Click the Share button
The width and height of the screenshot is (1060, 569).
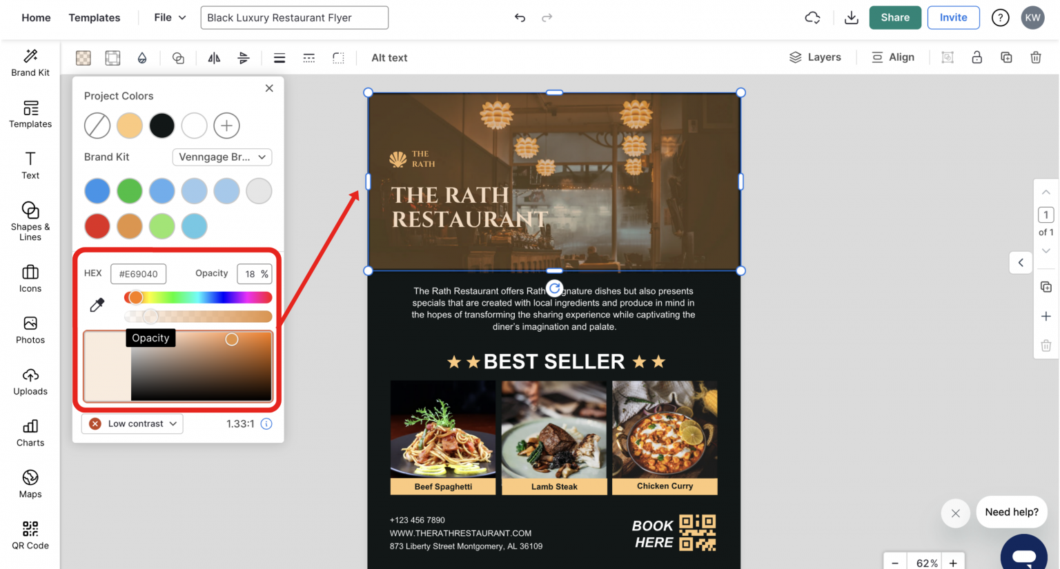(895, 17)
